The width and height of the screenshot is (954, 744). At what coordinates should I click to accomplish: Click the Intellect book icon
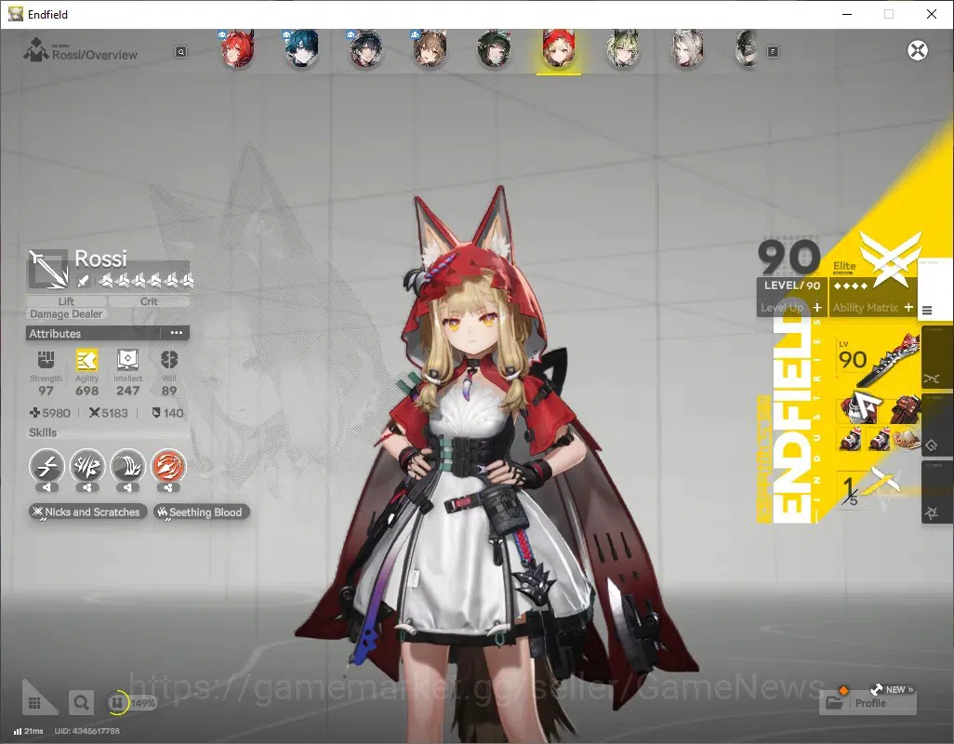pos(127,360)
